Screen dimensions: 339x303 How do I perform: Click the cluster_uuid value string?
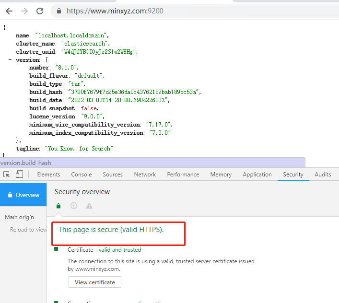point(98,52)
